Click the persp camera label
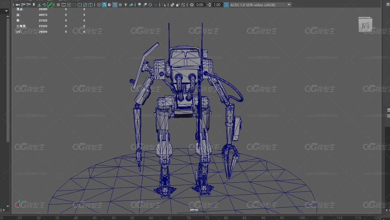The image size is (390, 220). (x=194, y=210)
